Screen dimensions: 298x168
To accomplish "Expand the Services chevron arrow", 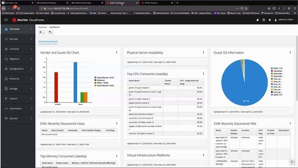I will (x=31, y=39).
